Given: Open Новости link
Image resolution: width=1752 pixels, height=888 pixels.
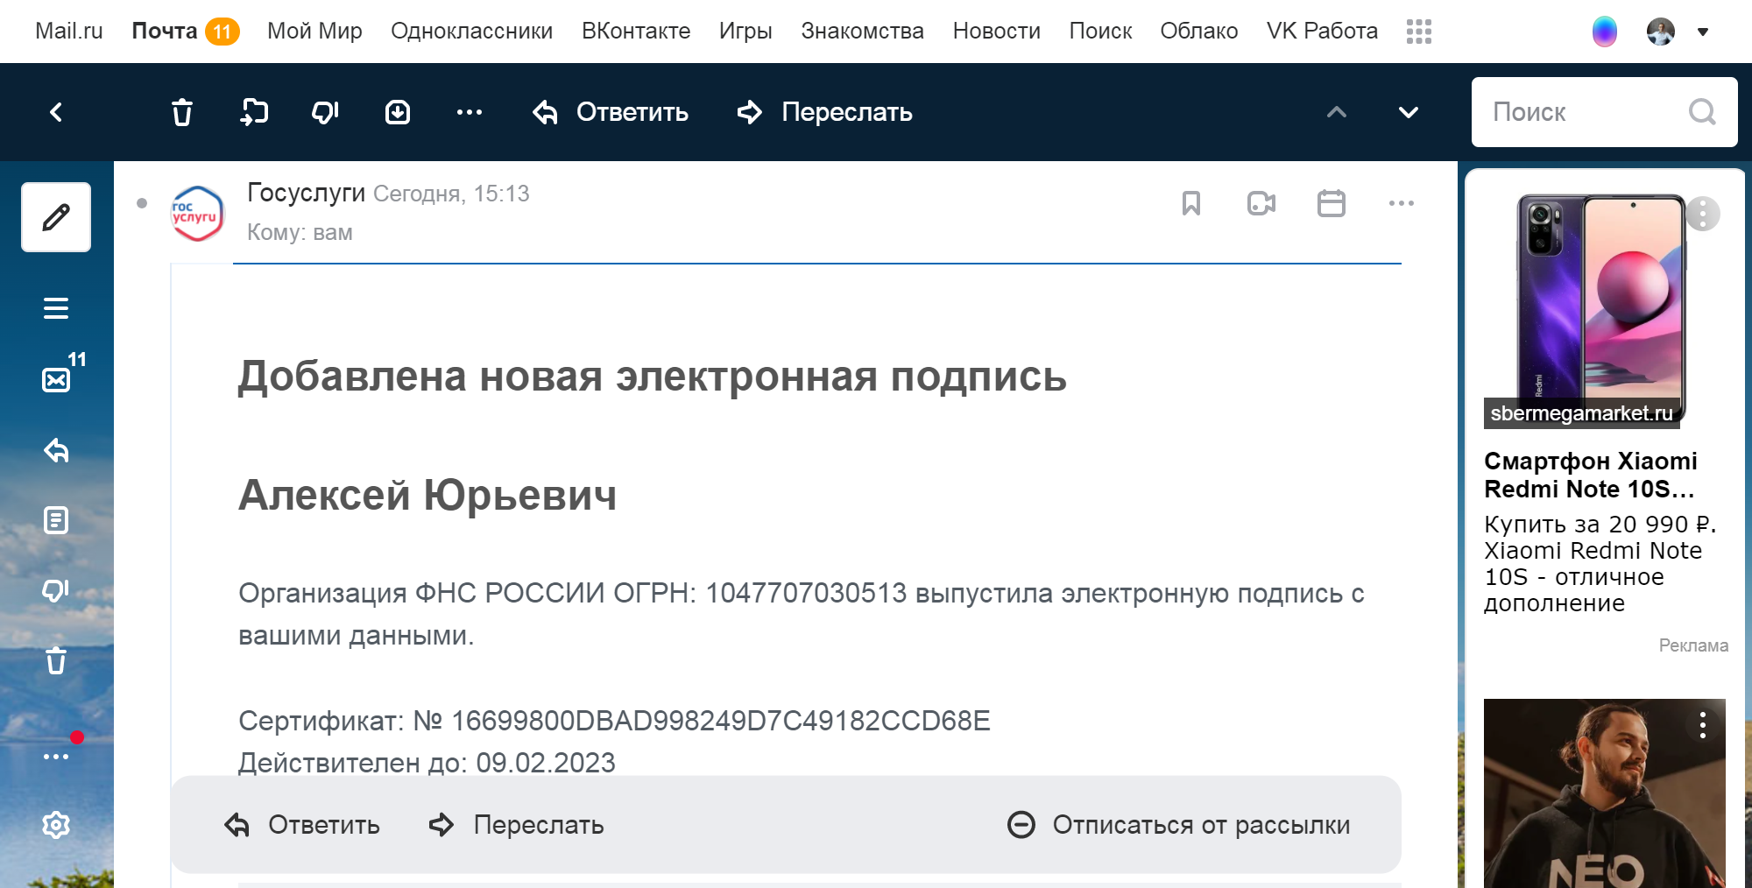Looking at the screenshot, I should tap(997, 32).
